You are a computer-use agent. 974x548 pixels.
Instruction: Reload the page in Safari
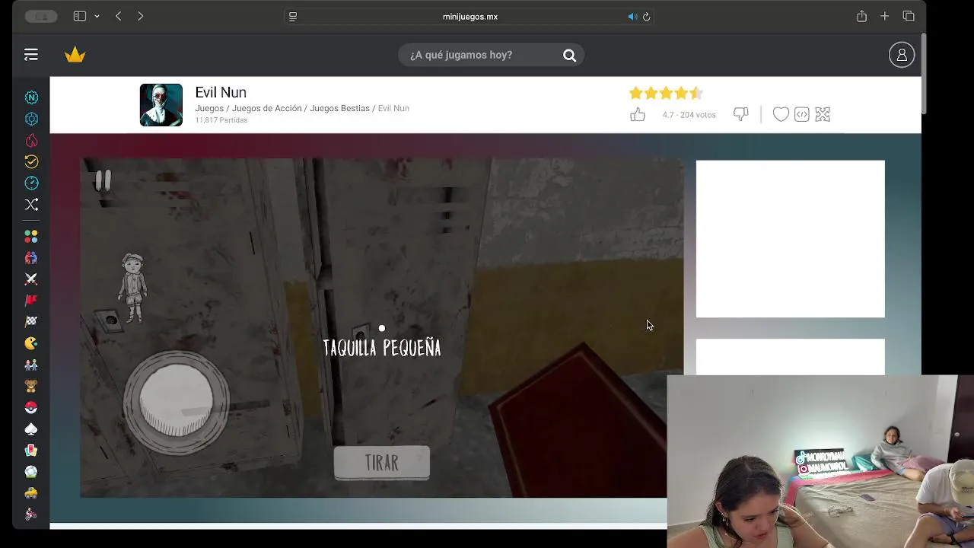tap(646, 17)
